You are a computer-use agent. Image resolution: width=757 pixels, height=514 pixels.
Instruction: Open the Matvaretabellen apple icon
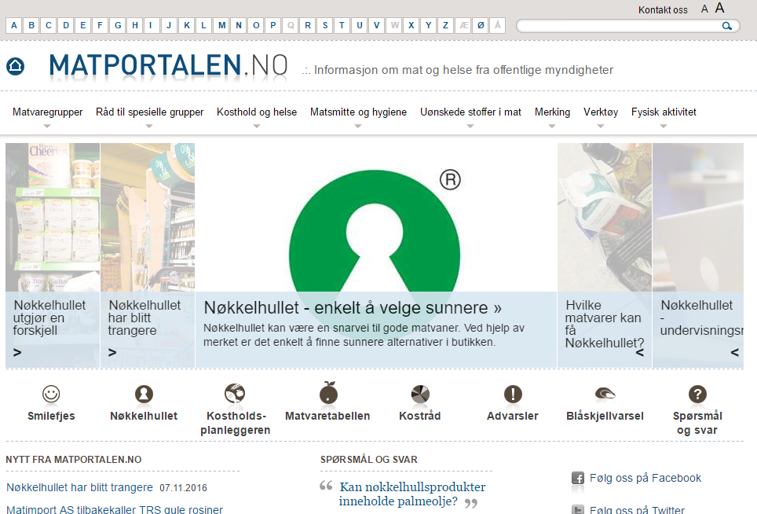tap(328, 393)
